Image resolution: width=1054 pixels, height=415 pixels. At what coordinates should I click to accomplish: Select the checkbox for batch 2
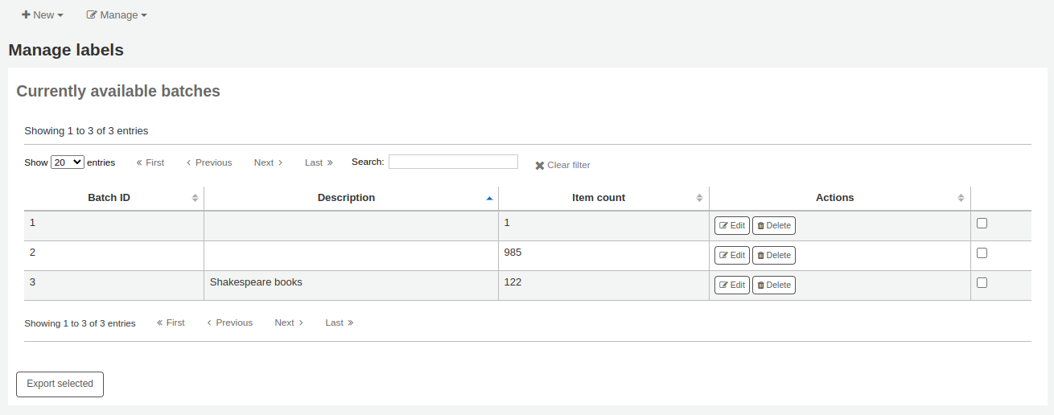point(982,253)
